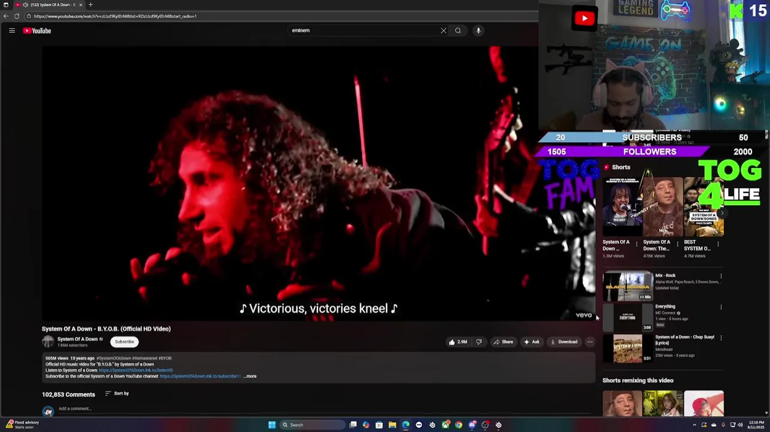Open System Of A Down channel avatar
The height and width of the screenshot is (432, 770).
pyautogui.click(x=48, y=342)
